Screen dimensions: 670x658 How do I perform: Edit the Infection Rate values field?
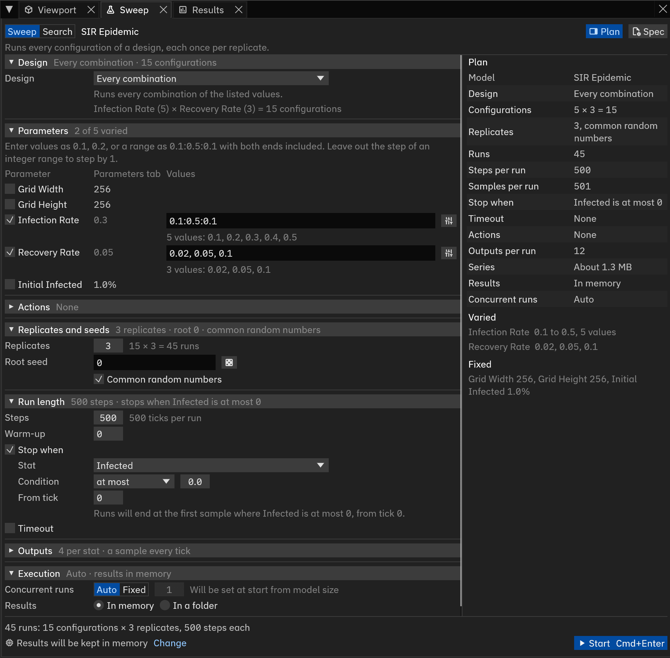point(300,221)
